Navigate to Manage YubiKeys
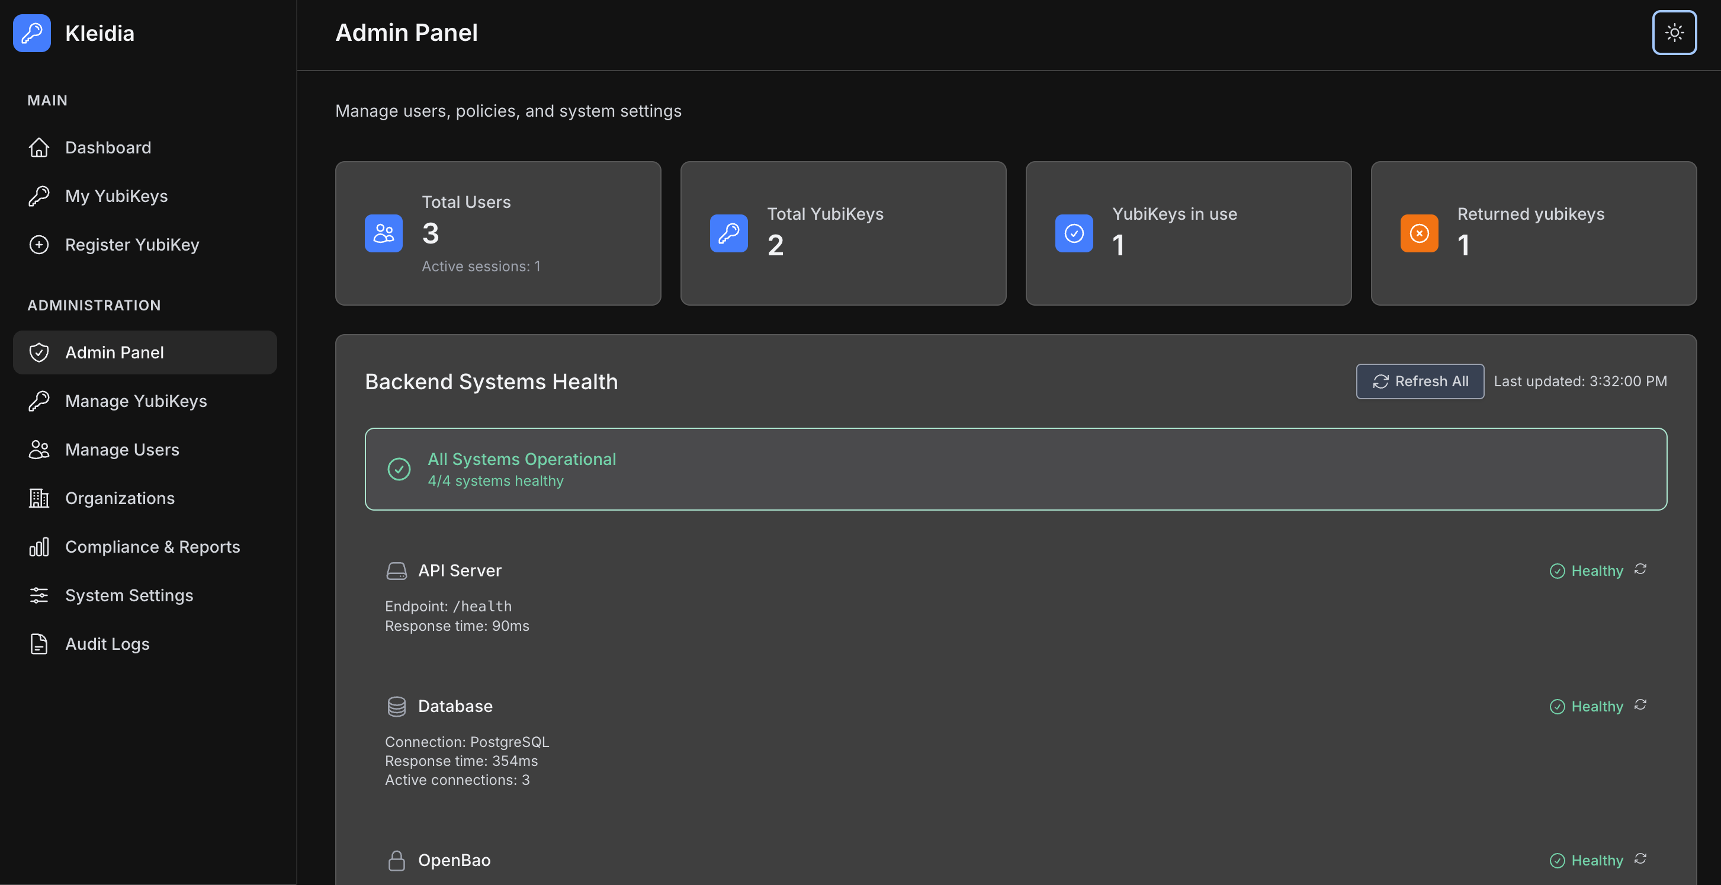Screen dimensions: 1721x885 point(136,401)
